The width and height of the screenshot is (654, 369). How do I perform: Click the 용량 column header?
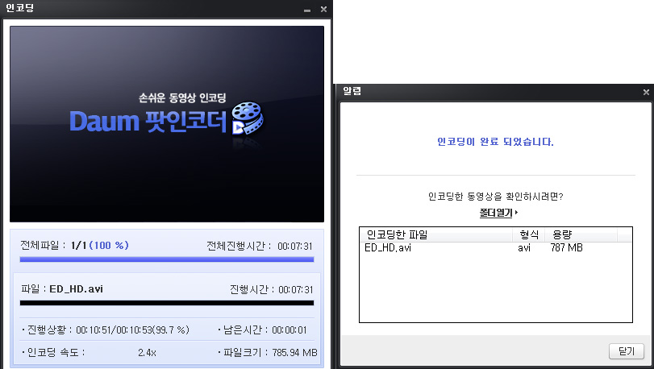581,234
